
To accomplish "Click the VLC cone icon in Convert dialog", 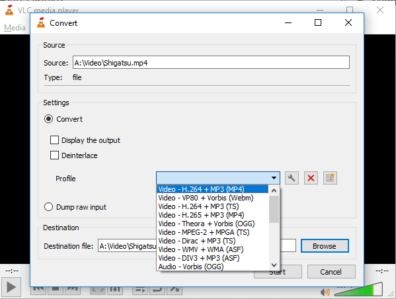I will click(41, 22).
